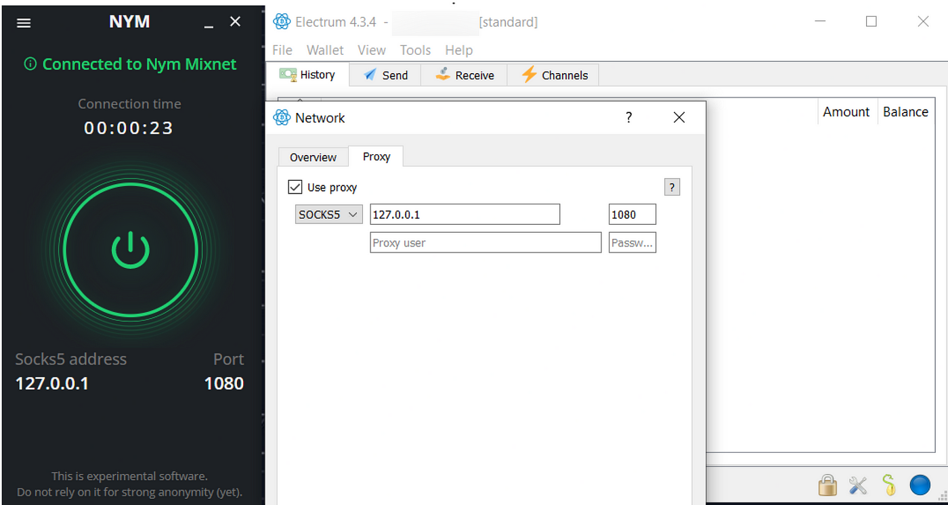Open the Electrum File menu
The image size is (948, 505).
coord(282,50)
